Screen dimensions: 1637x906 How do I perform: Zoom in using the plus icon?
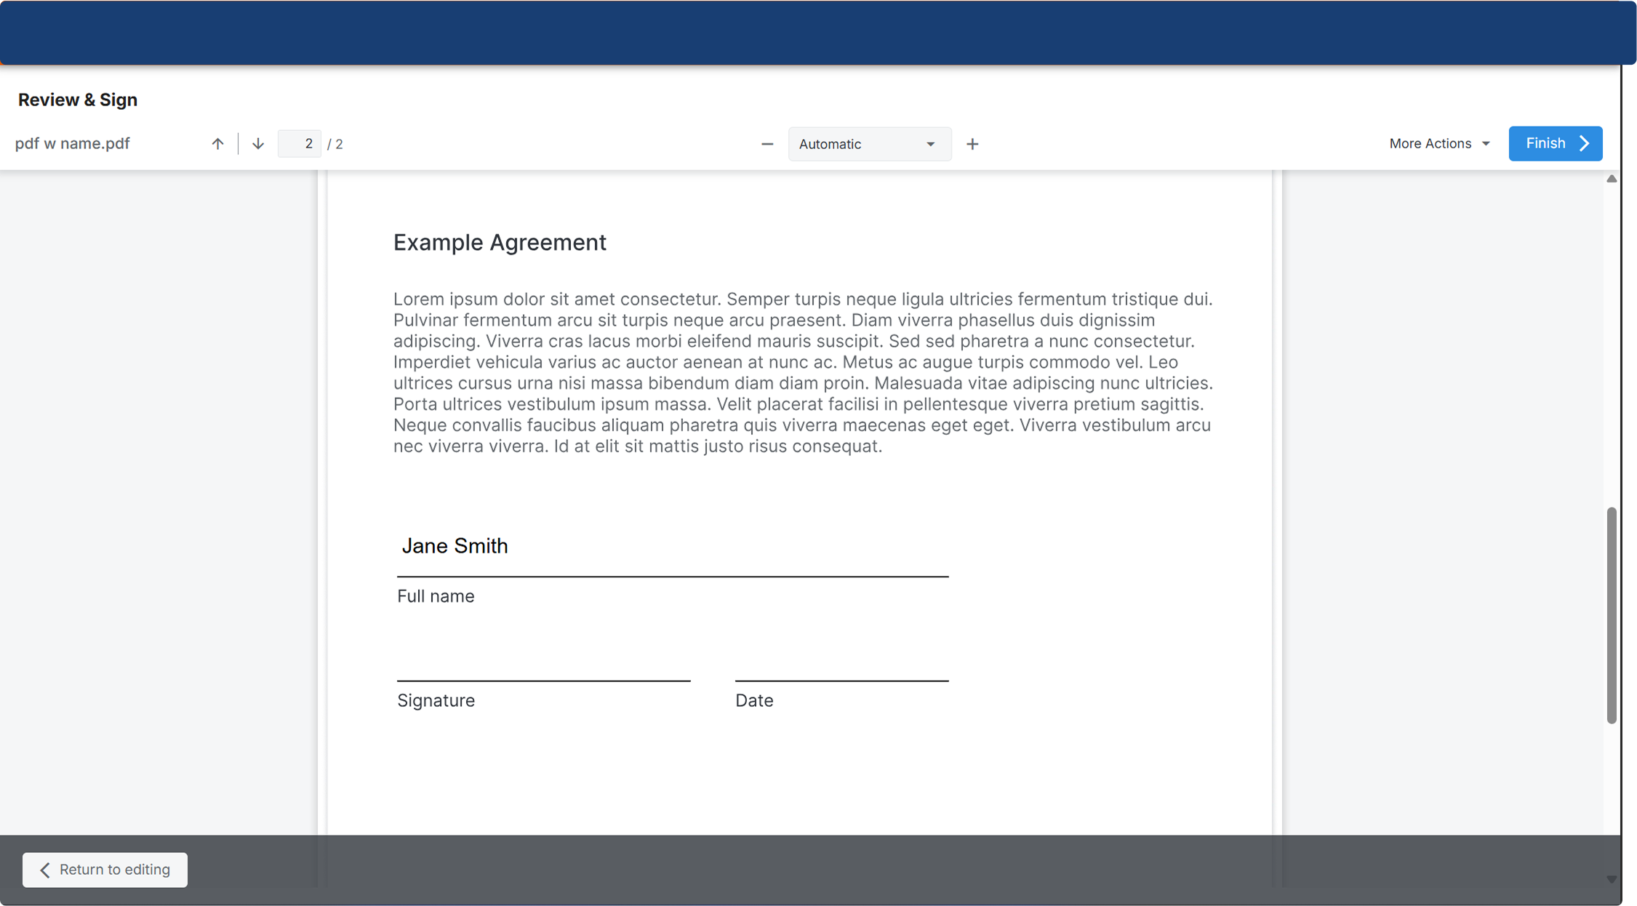pyautogui.click(x=972, y=144)
